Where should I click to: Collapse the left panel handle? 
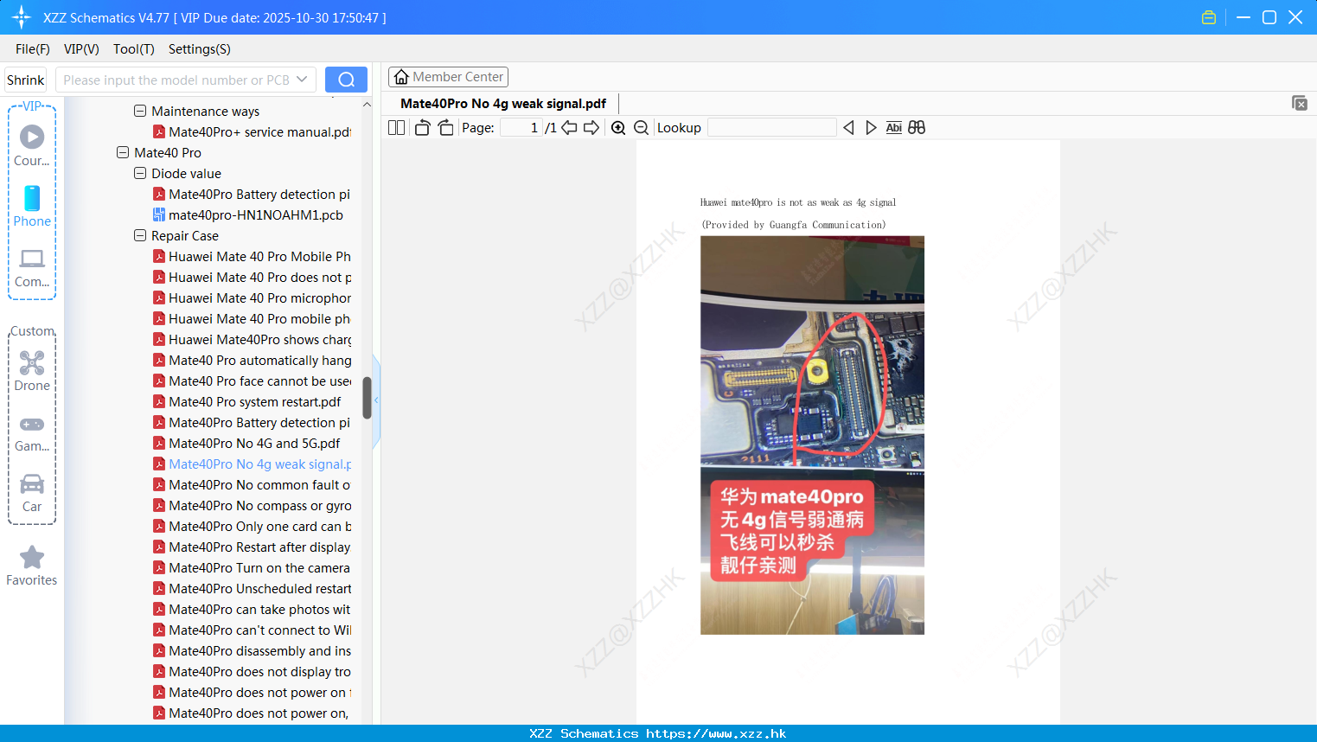pyautogui.click(x=376, y=400)
